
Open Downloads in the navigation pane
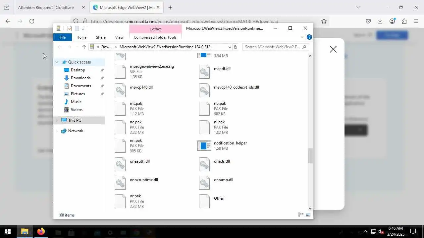[x=80, y=78]
